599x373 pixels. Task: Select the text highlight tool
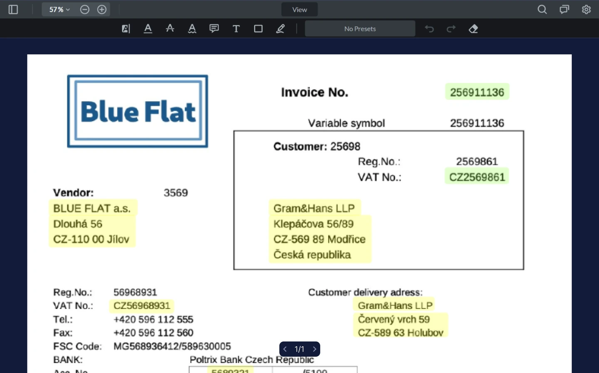[x=126, y=29]
